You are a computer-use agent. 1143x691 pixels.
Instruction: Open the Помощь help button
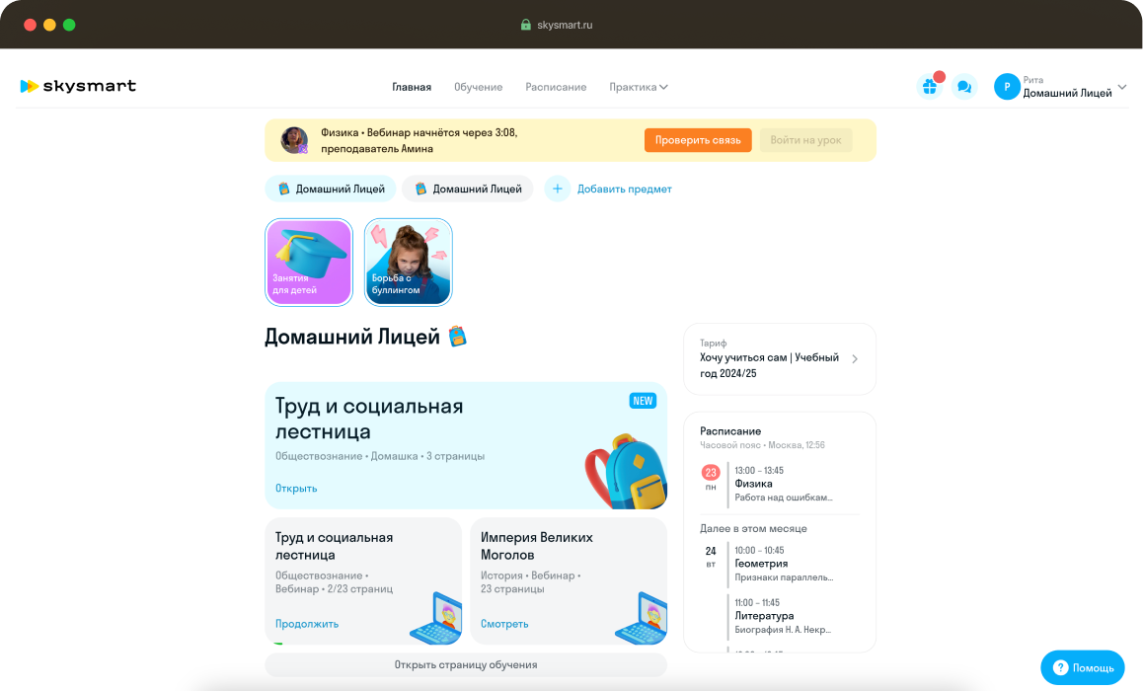point(1083,667)
